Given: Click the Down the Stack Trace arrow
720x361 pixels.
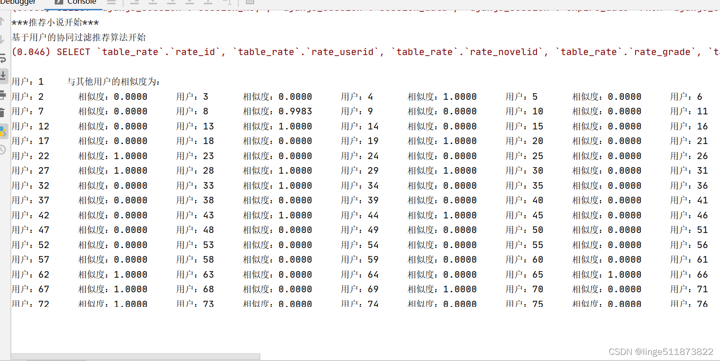Looking at the screenshot, I should coord(2,40).
